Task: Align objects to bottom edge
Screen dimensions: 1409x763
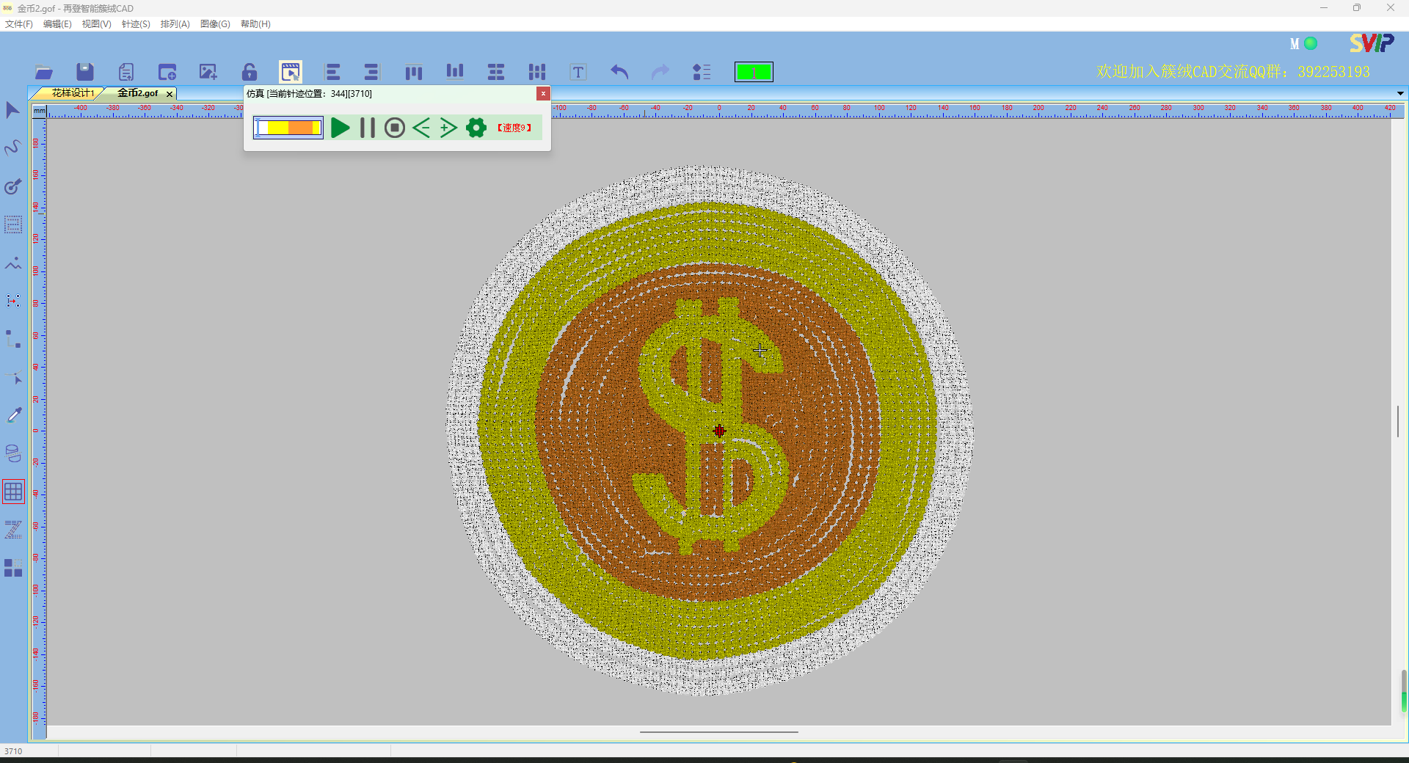Action: click(455, 71)
